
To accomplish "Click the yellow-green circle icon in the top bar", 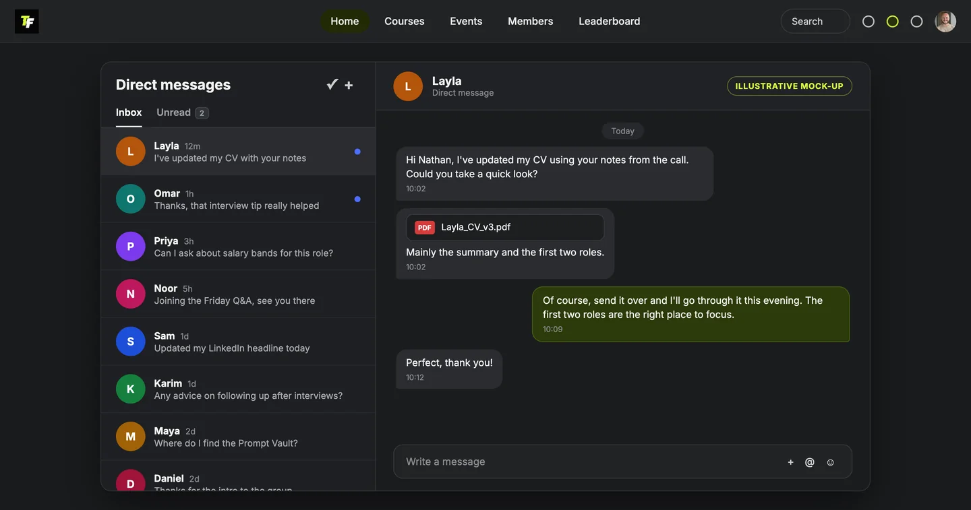I will click(x=893, y=22).
